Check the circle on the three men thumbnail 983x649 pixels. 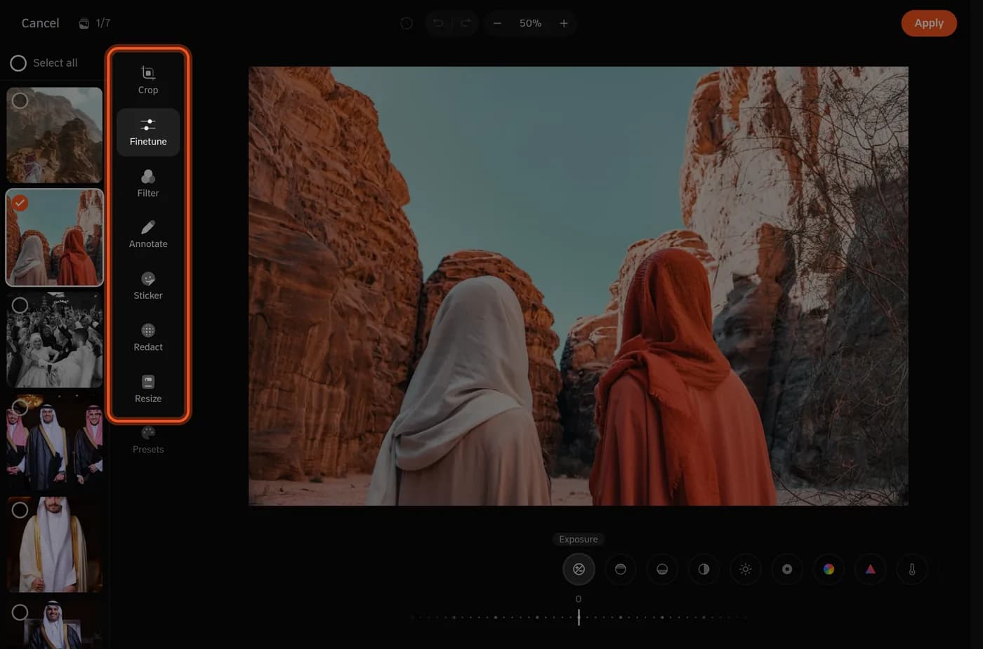pos(20,407)
